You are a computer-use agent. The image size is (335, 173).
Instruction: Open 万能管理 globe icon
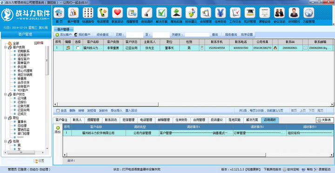[x=309, y=13]
